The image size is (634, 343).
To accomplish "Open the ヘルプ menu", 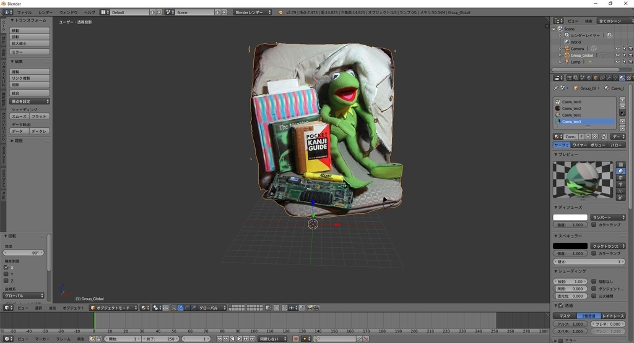I will coord(89,12).
